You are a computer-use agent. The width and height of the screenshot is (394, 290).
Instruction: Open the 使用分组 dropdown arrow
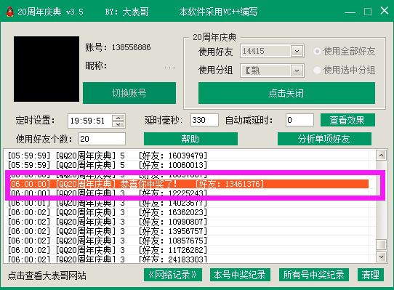tap(297, 71)
